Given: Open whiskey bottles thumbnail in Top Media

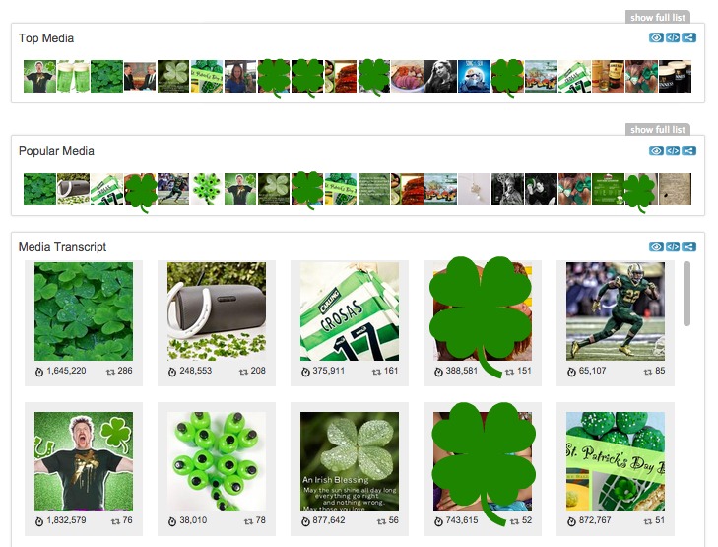Looking at the screenshot, I should coord(608,77).
